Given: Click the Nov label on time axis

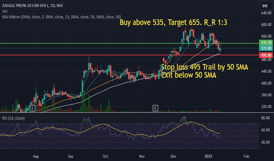Looking at the screenshot, I should point(142,156).
